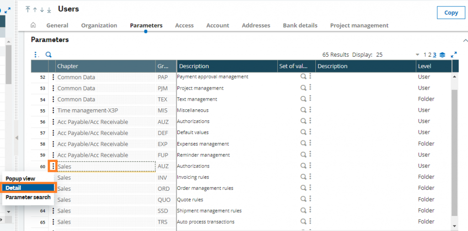The width and height of the screenshot is (468, 231).
Task: Choose Parameter search from context menu
Action: point(28,197)
